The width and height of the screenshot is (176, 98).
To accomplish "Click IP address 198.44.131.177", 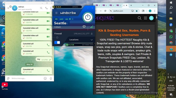I will click(x=81, y=34).
